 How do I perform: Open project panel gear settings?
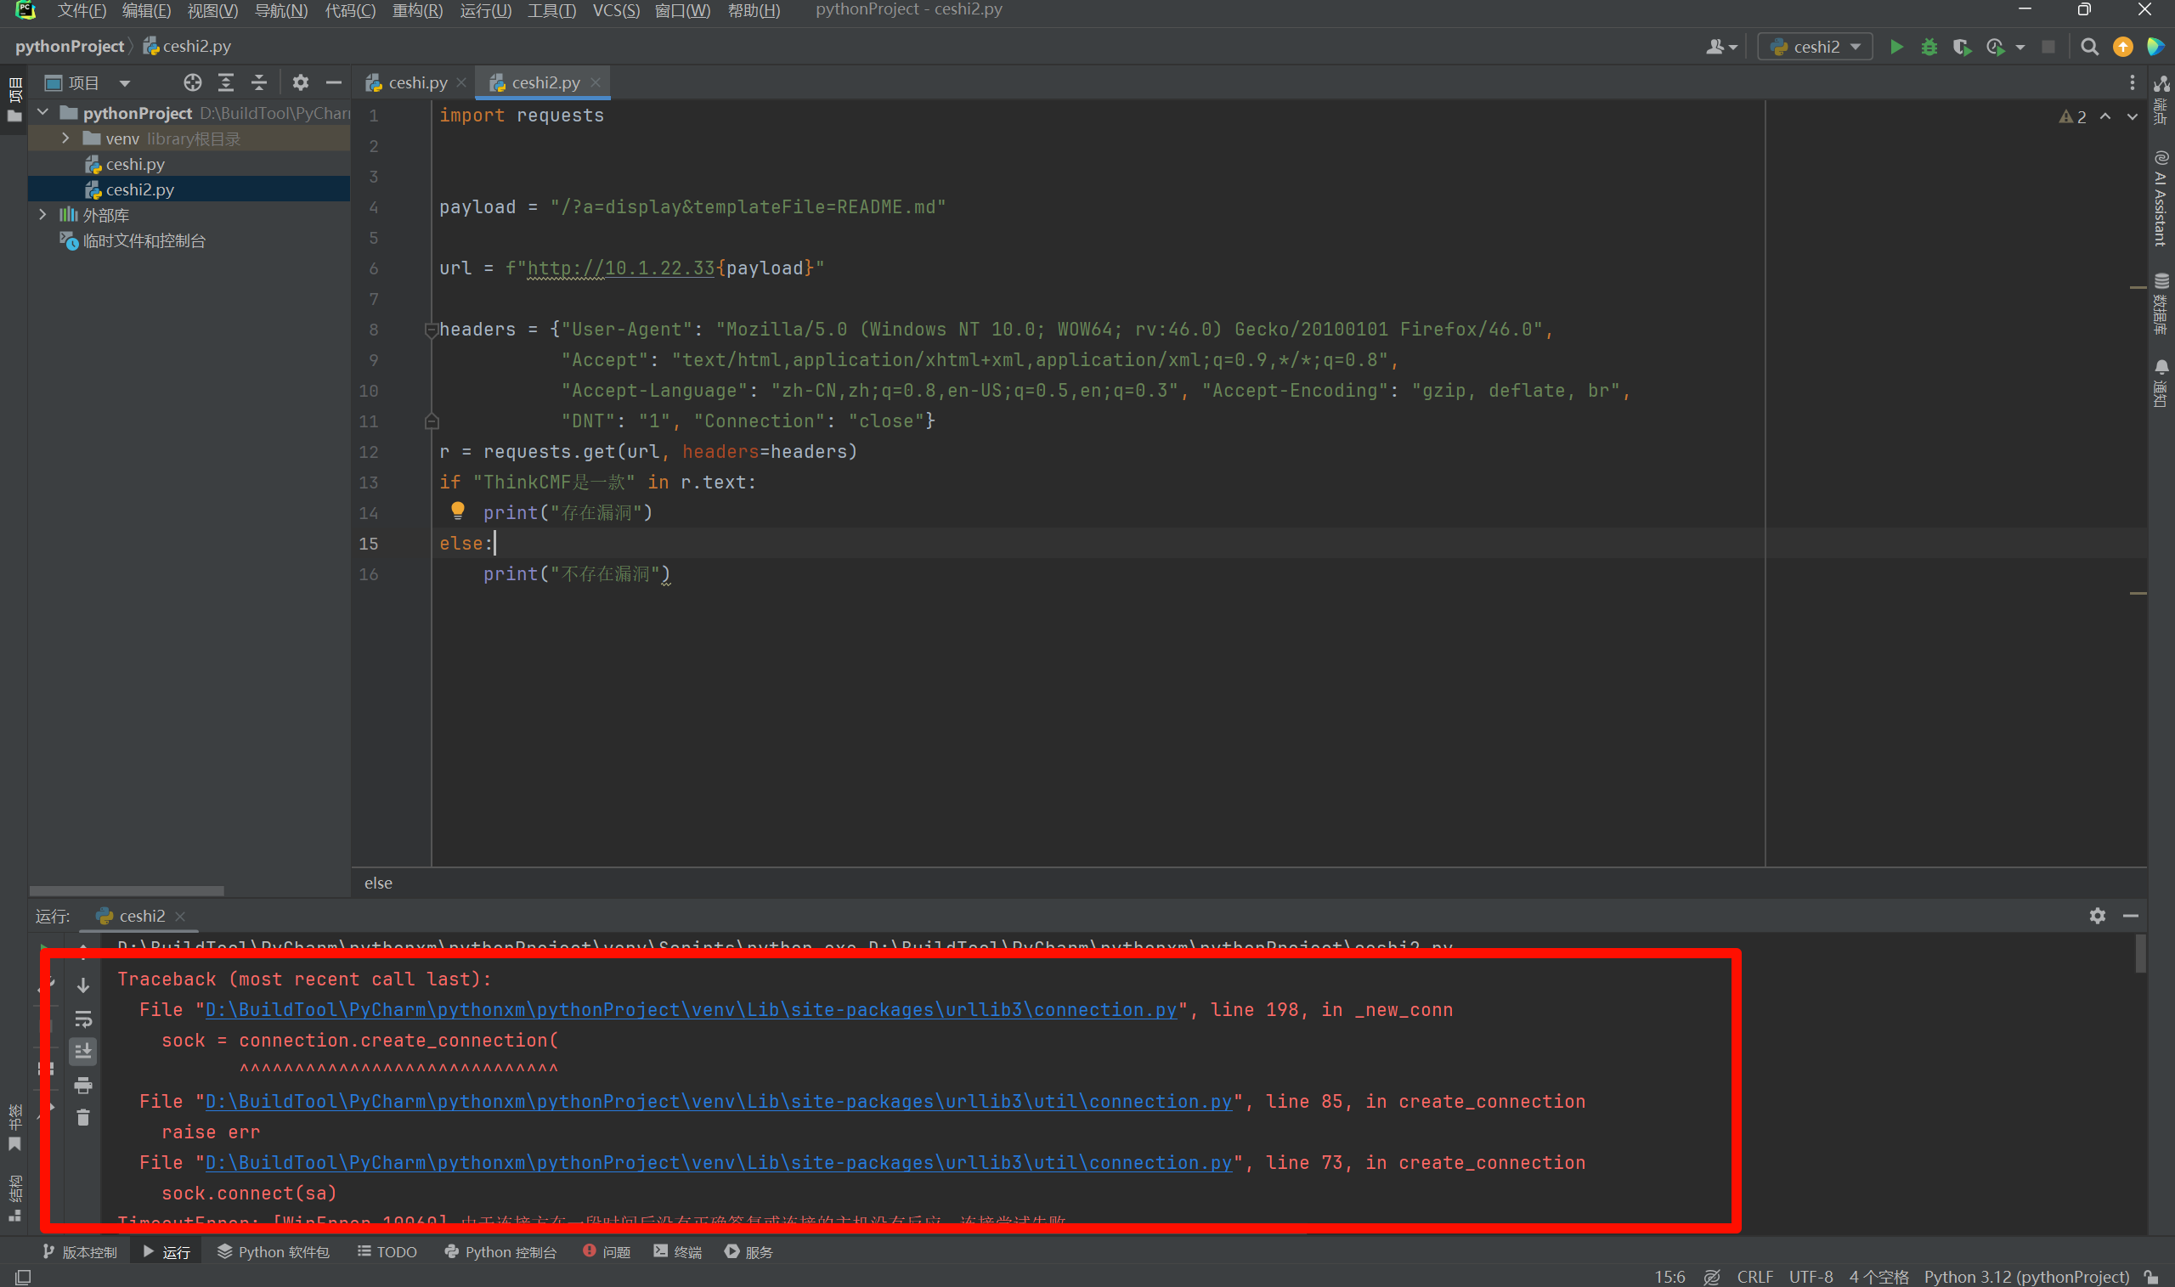click(x=300, y=82)
